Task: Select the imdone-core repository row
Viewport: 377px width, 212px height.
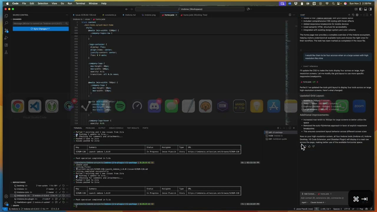Action: pos(41,192)
